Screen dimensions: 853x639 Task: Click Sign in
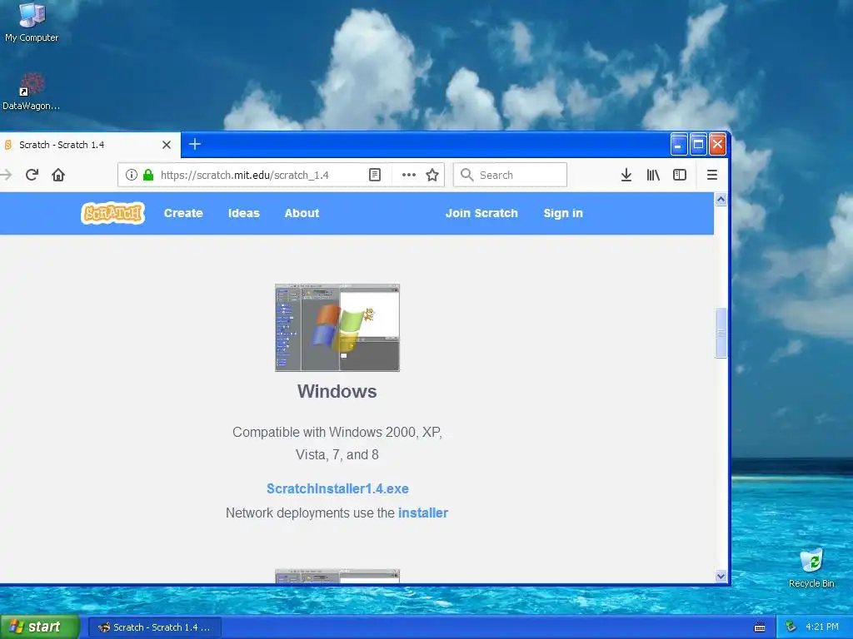click(x=563, y=213)
